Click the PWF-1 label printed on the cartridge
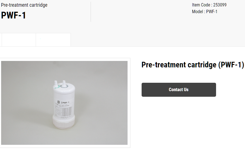Viewport: 245px width, 156px height. point(66,103)
